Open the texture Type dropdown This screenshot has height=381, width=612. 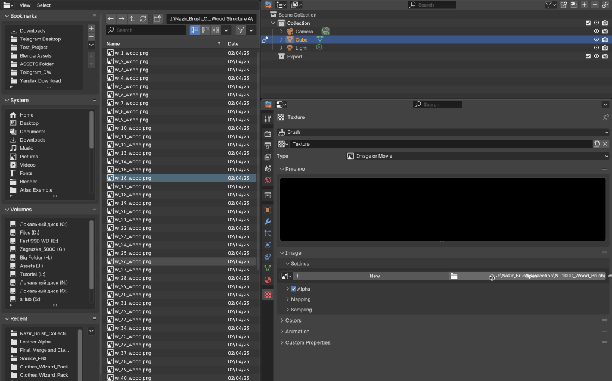tap(478, 156)
